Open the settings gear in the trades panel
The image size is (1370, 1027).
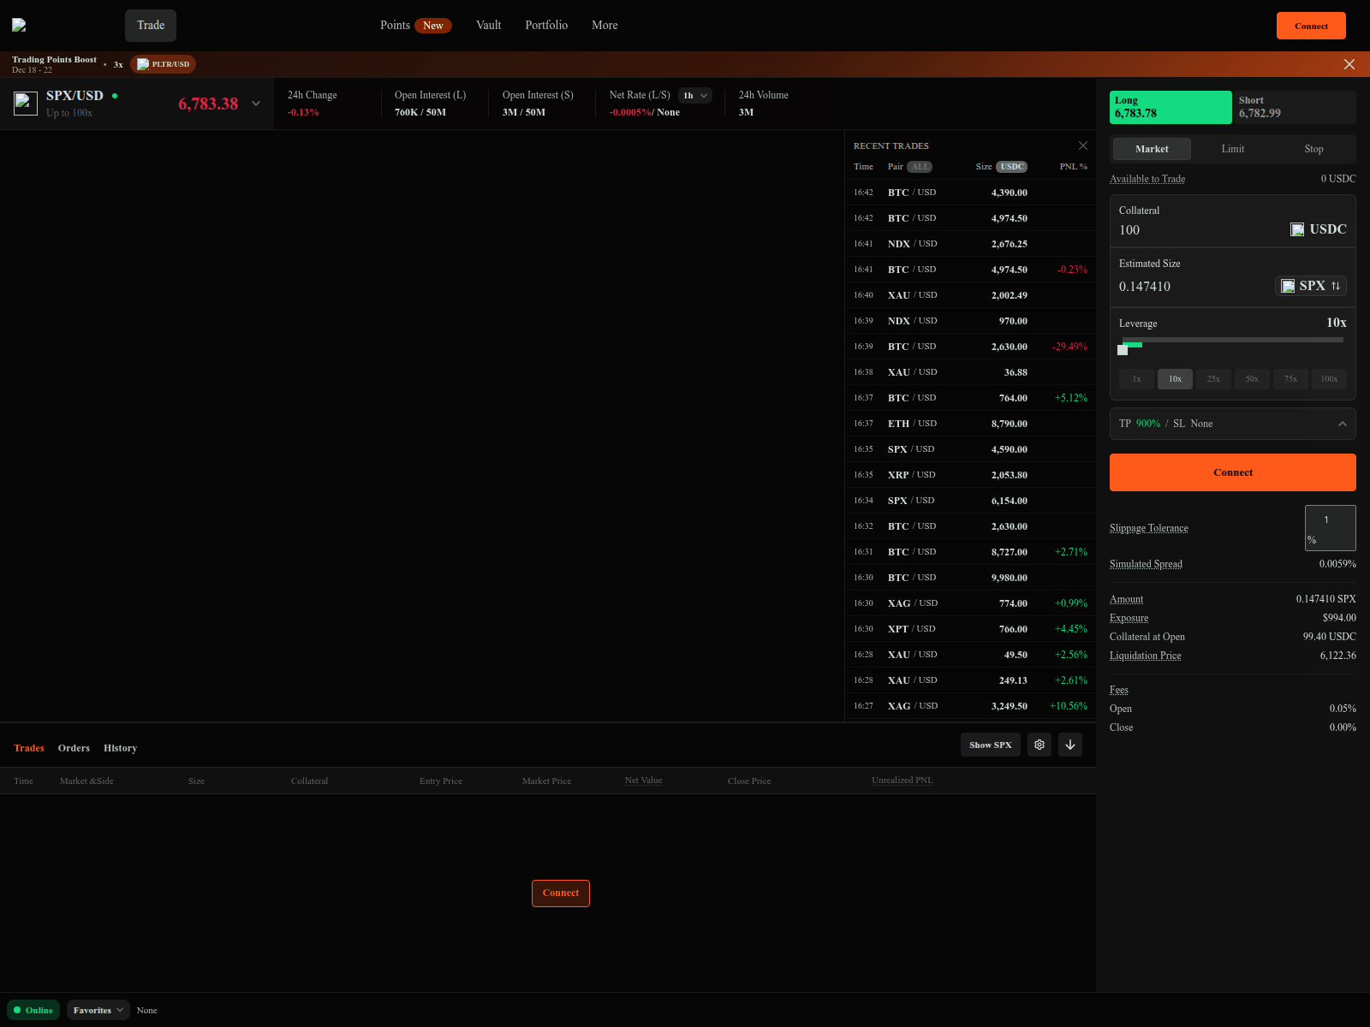tap(1039, 745)
